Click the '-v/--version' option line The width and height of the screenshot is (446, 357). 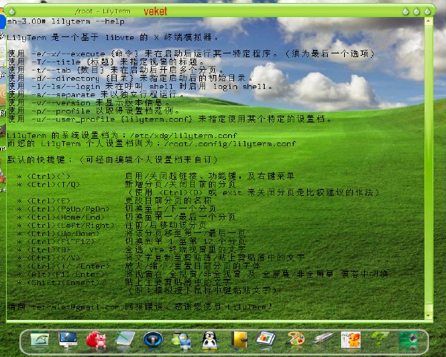tap(89, 103)
